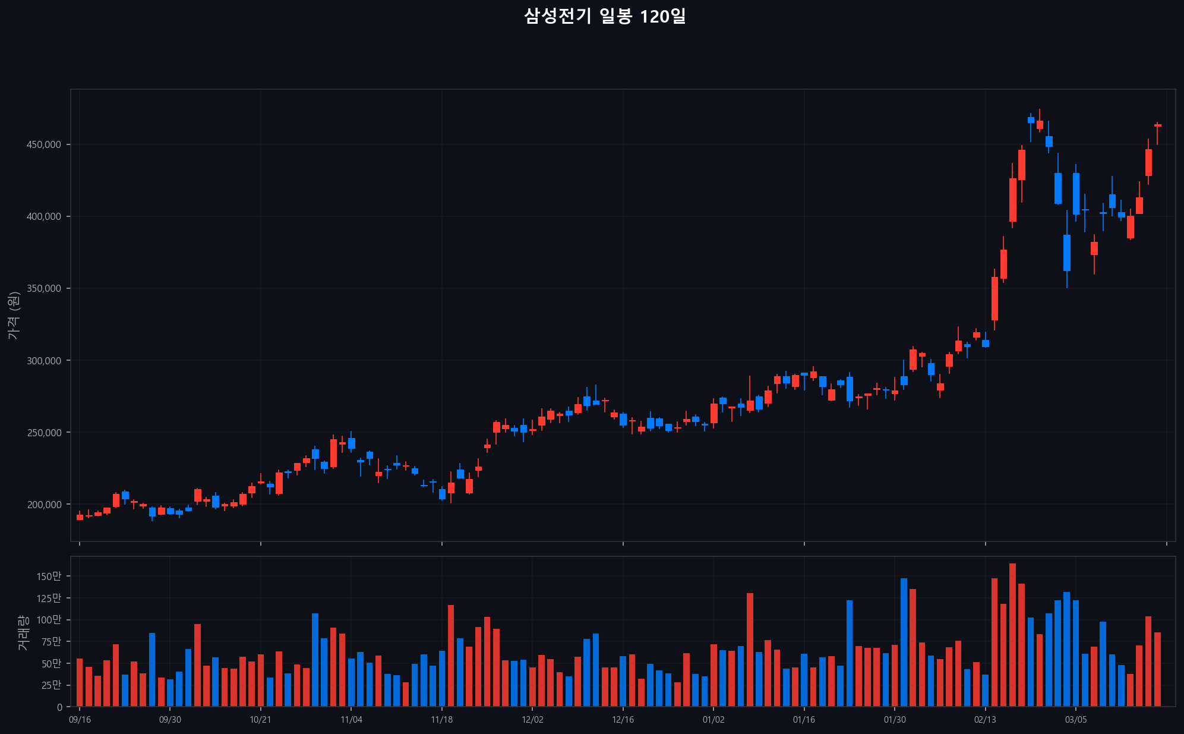The width and height of the screenshot is (1184, 734).
Task: Click the tallest red volume bar
Action: pyautogui.click(x=1012, y=635)
